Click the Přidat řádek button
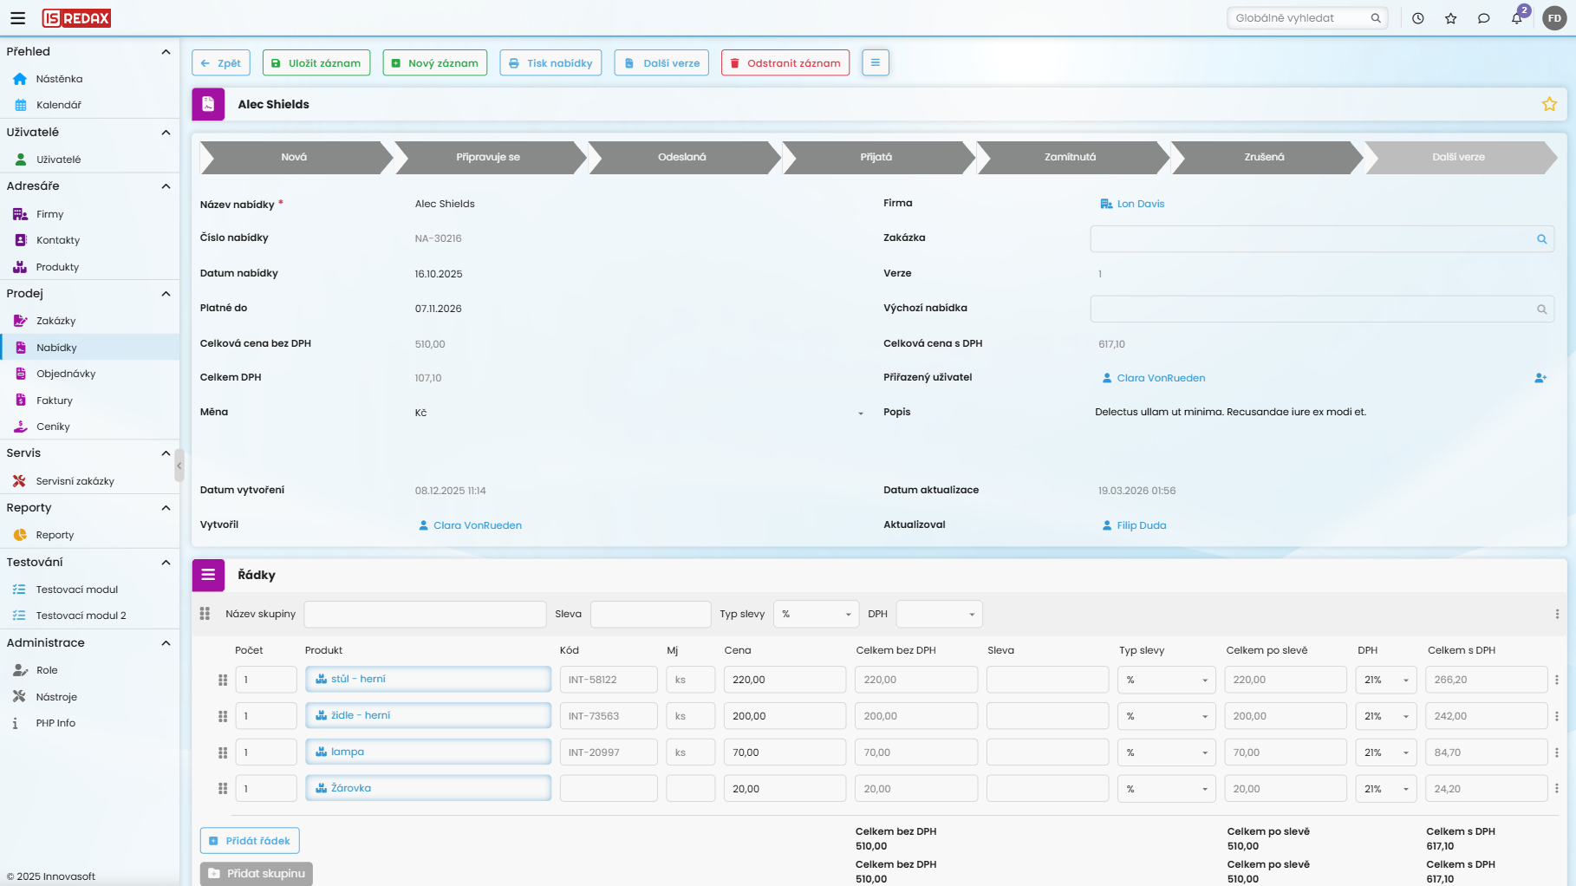The image size is (1576, 886). point(250,841)
